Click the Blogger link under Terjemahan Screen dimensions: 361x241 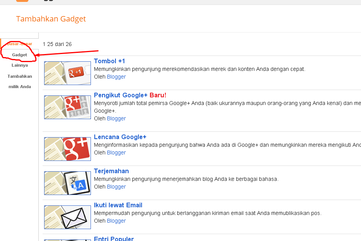click(x=116, y=187)
